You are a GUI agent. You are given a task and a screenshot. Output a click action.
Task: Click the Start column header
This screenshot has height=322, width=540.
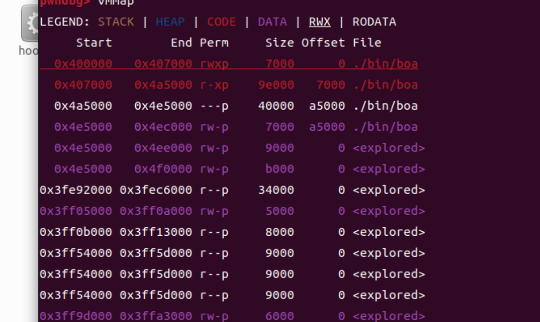pyautogui.click(x=94, y=43)
